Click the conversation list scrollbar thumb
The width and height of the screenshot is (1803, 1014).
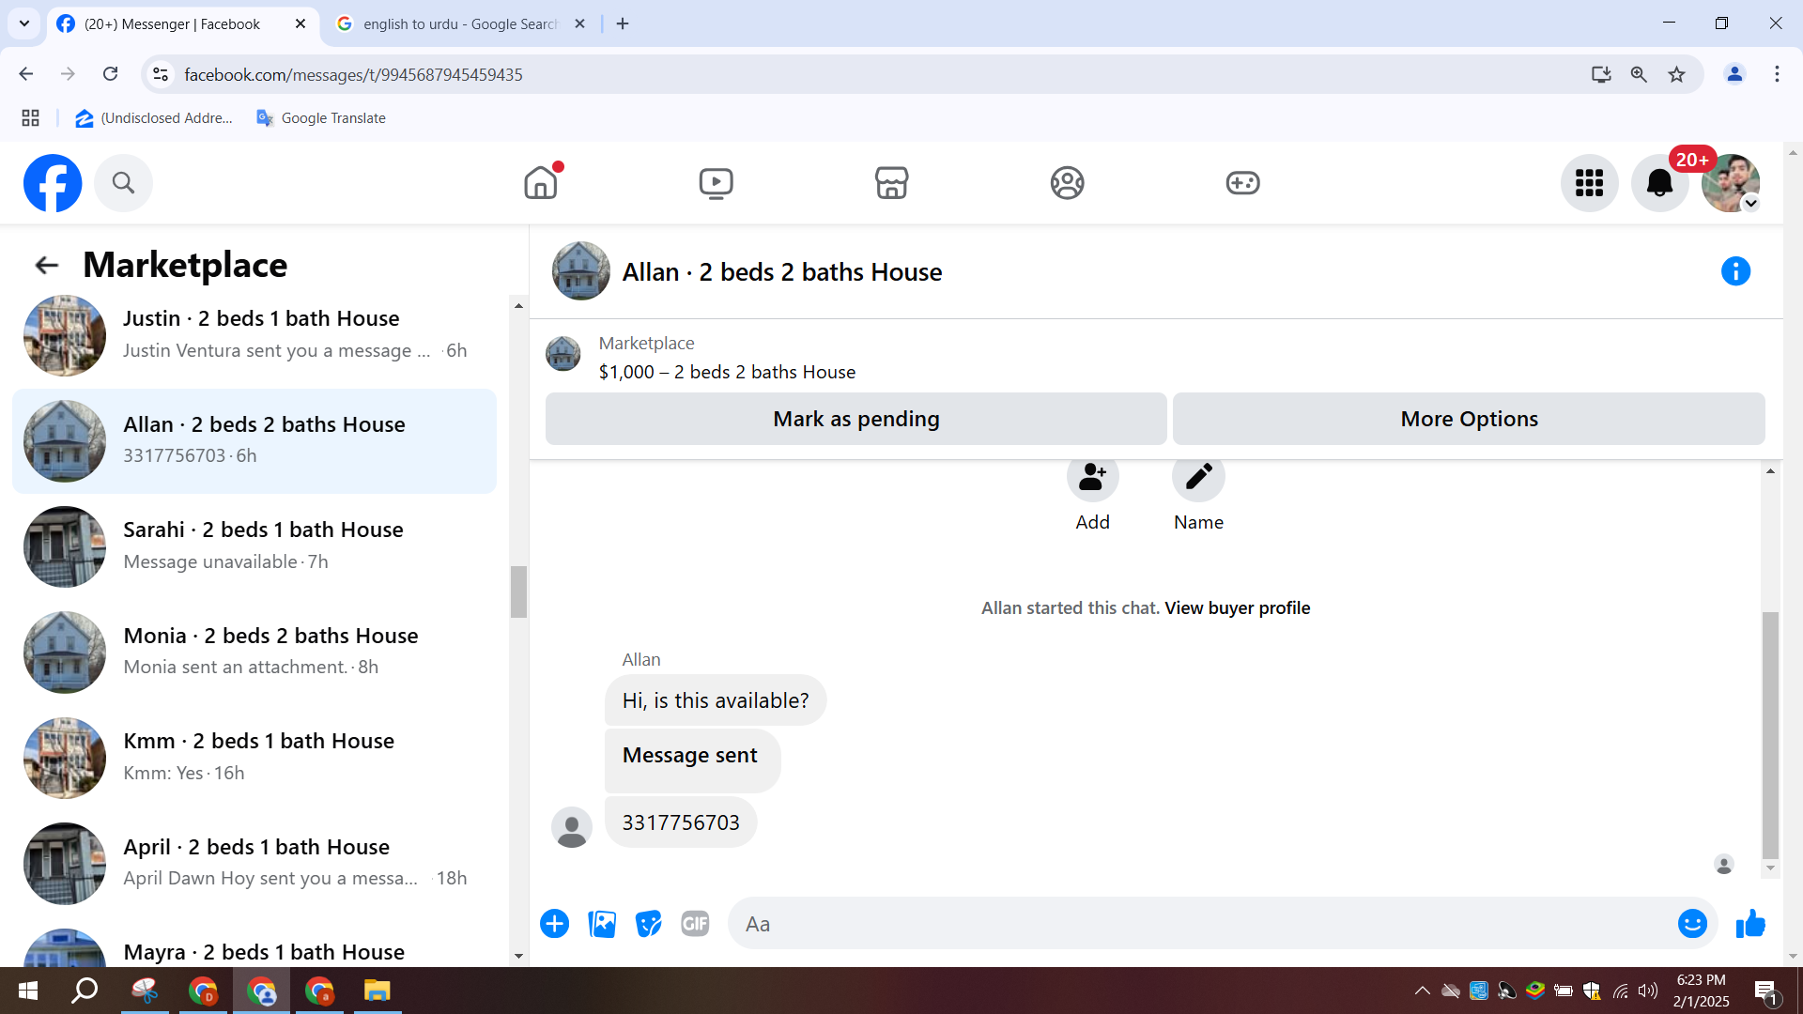[x=518, y=591]
